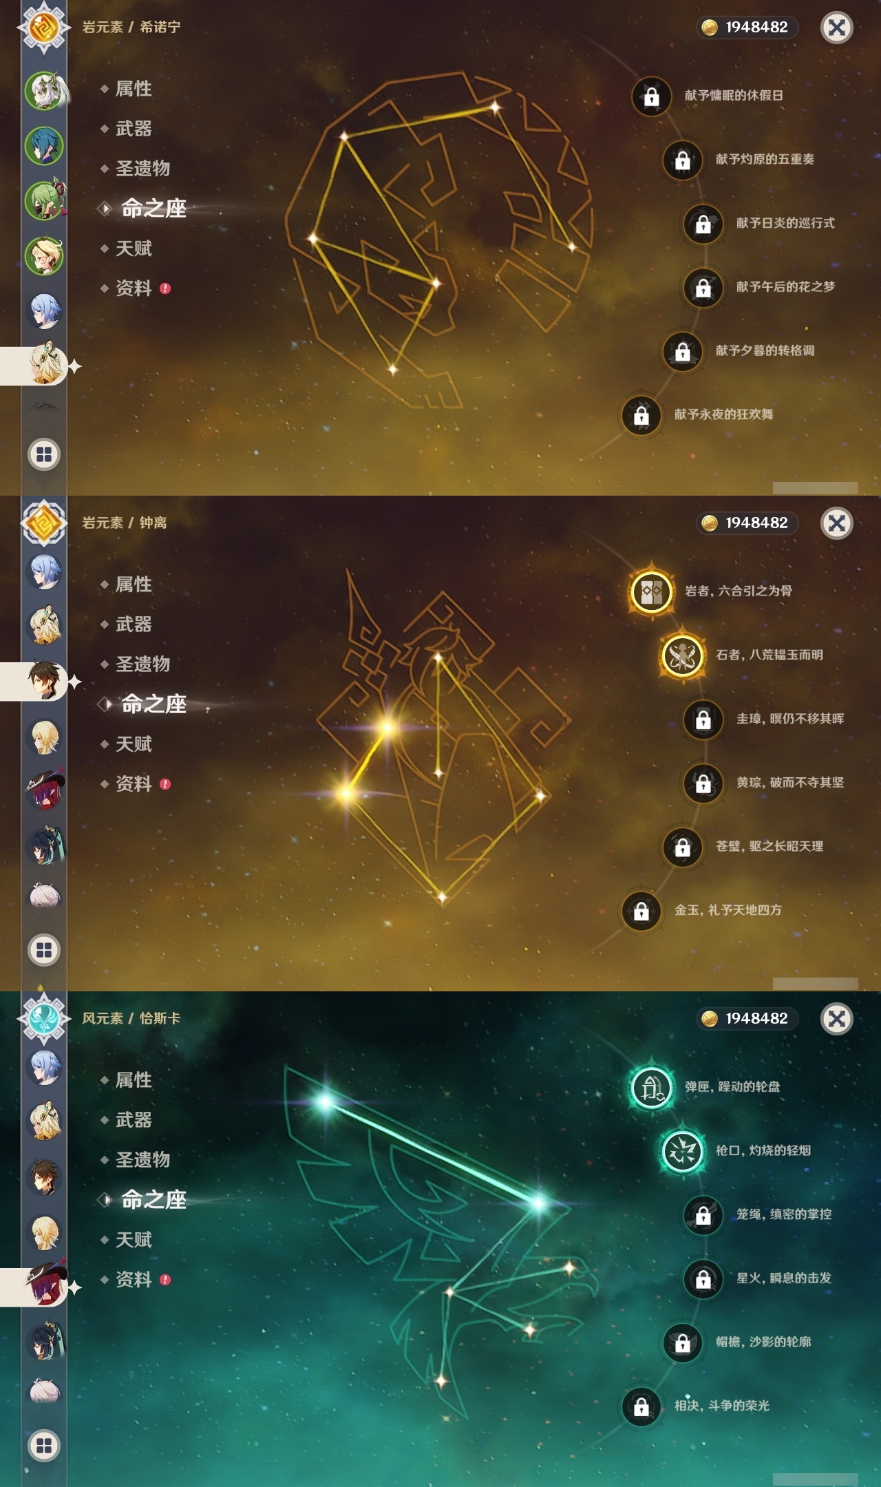Click the Geo element emblem beside 岩元素 / 钟离
This screenshot has width=881, height=1487.
(x=44, y=523)
